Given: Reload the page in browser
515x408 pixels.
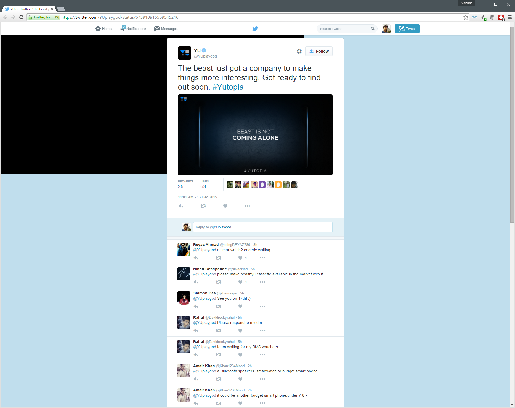Looking at the screenshot, I should pos(21,17).
